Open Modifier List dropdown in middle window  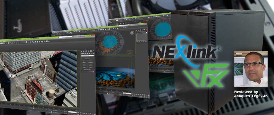coord(142,33)
